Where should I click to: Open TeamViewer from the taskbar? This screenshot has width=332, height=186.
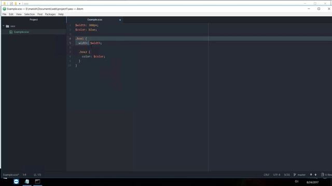[x=16, y=181]
